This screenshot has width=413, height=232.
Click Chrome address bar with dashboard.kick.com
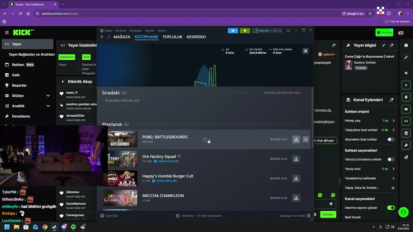click(x=187, y=14)
